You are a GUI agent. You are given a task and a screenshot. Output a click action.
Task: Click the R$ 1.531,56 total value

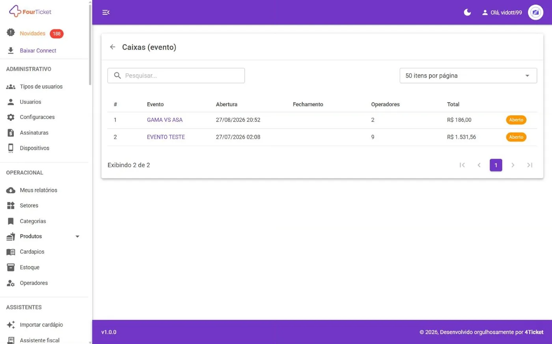coord(461,137)
